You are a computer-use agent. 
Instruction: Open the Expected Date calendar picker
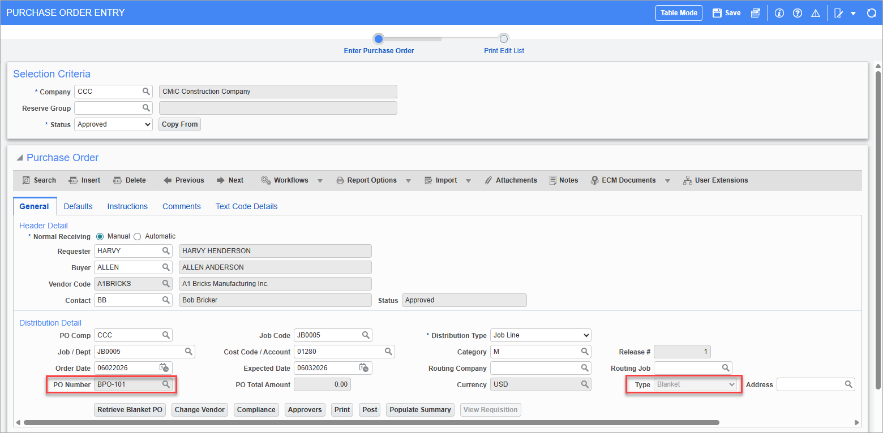(x=365, y=368)
